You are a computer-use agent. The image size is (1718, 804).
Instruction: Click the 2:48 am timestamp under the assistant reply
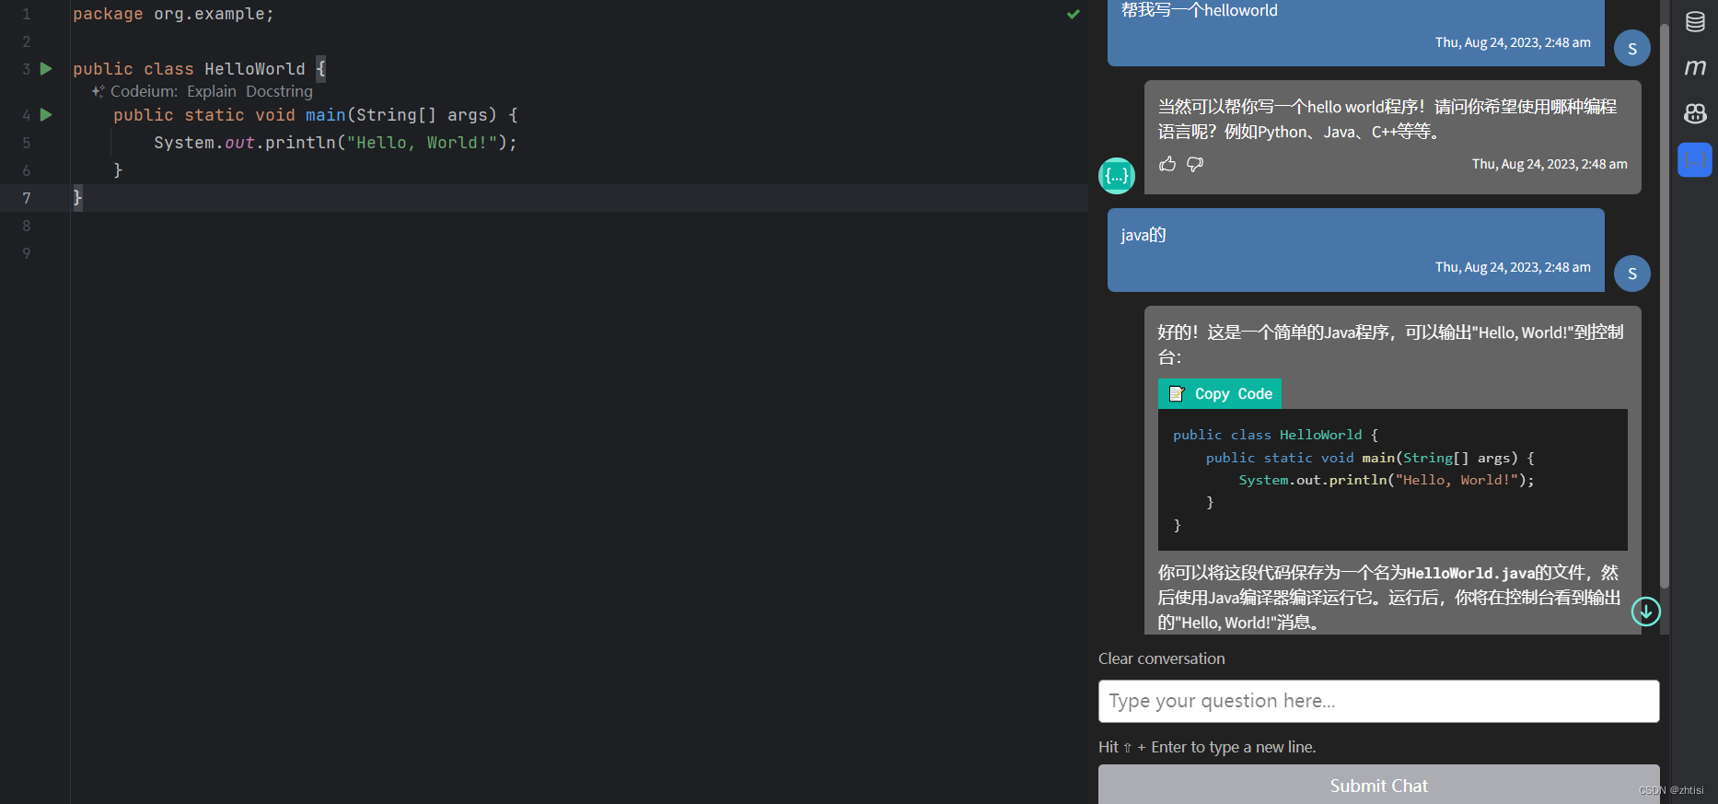pyautogui.click(x=1550, y=164)
